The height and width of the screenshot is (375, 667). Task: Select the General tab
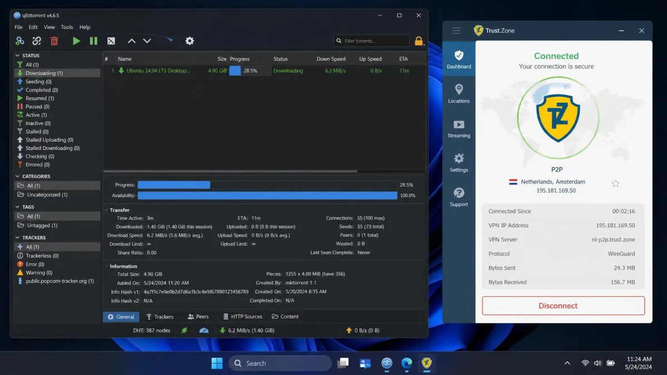coord(121,317)
